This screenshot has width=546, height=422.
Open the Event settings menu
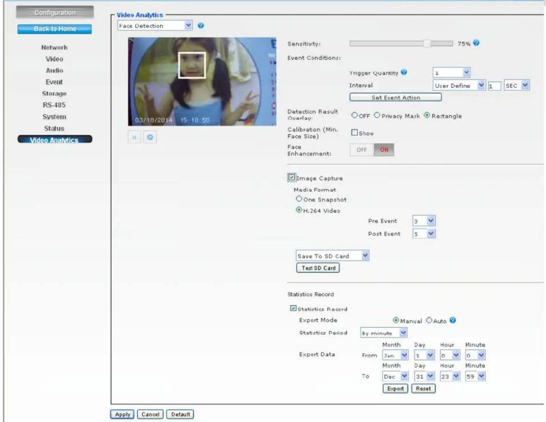55,82
